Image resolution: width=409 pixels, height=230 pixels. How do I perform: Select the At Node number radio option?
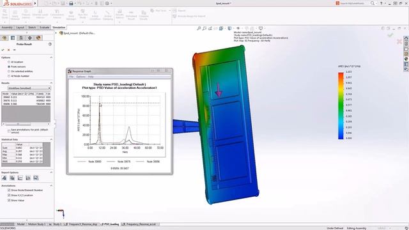click(9, 76)
